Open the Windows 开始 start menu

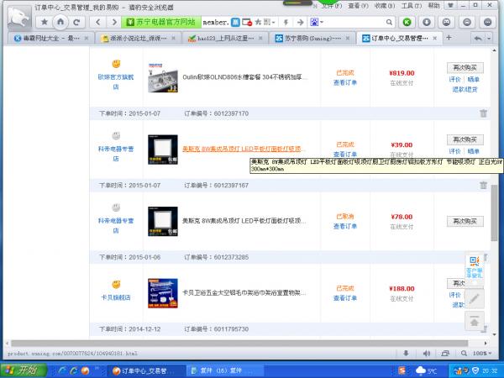point(24,370)
